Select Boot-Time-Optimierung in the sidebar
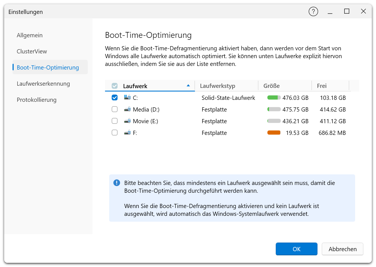This screenshot has width=376, height=267. tap(50, 67)
